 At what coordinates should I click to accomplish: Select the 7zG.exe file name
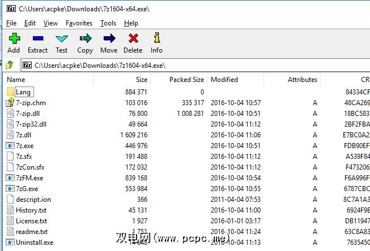[27, 189]
